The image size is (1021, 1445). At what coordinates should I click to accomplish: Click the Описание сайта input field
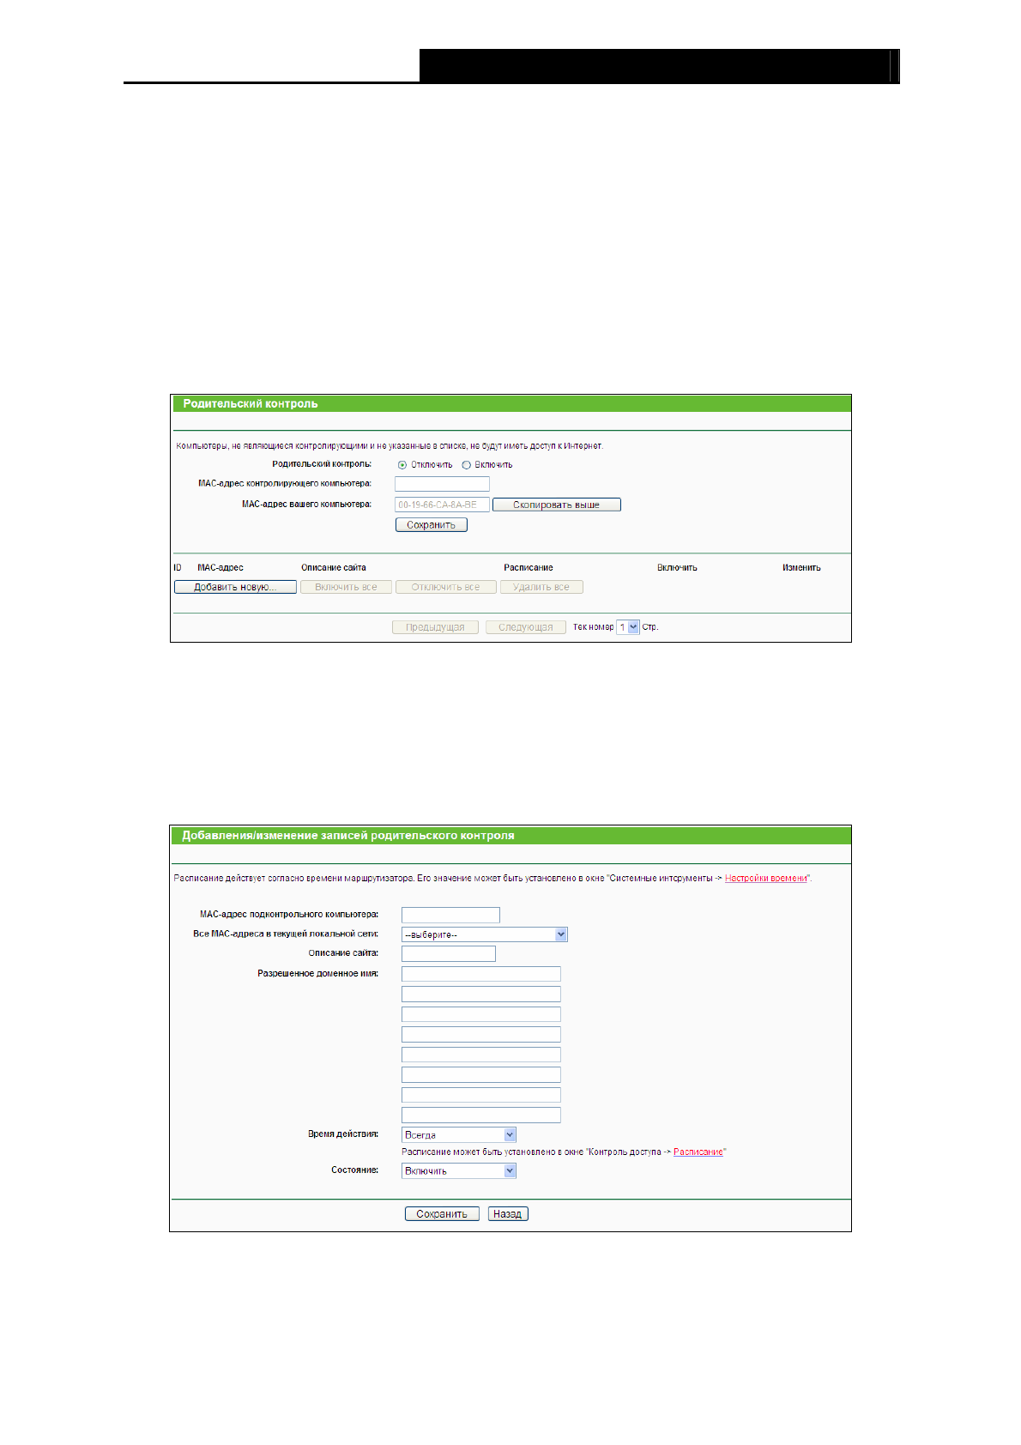point(448,953)
